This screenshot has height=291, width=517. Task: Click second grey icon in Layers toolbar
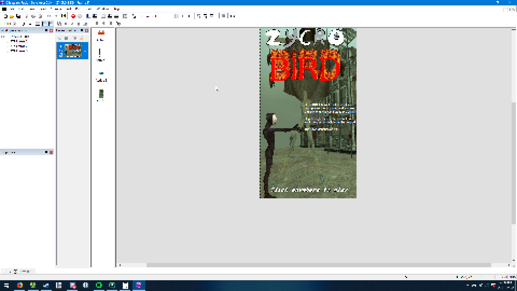tap(66, 38)
